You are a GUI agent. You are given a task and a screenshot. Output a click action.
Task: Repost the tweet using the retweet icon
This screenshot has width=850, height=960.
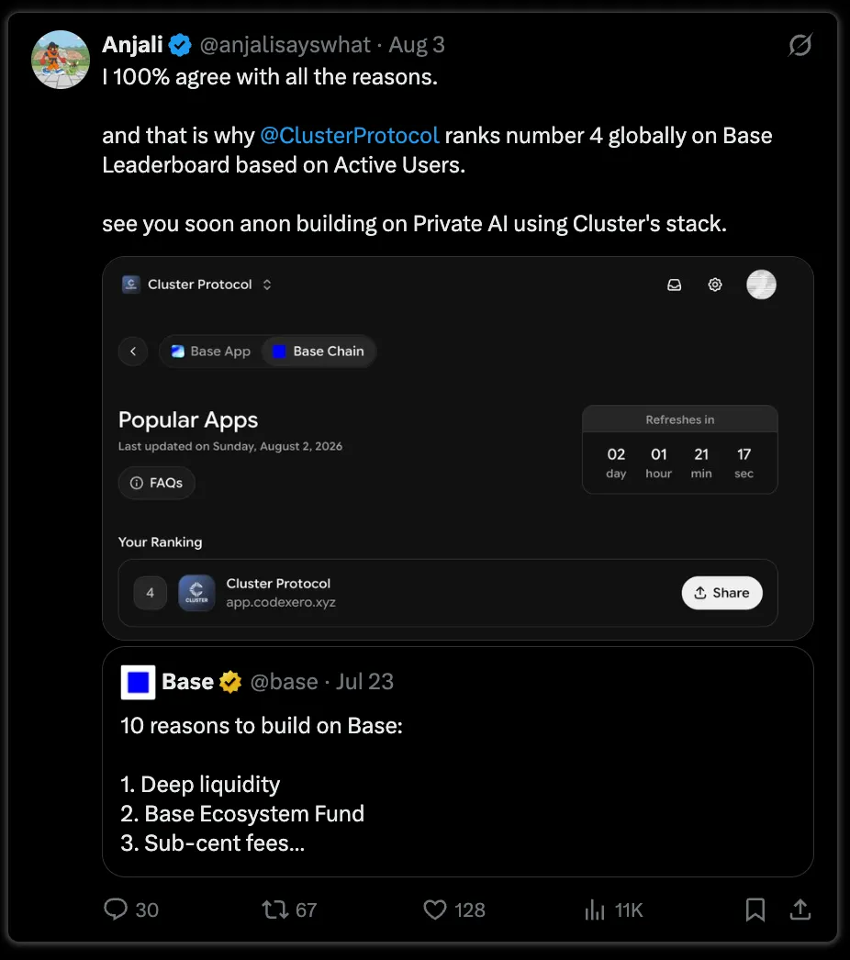(x=275, y=910)
